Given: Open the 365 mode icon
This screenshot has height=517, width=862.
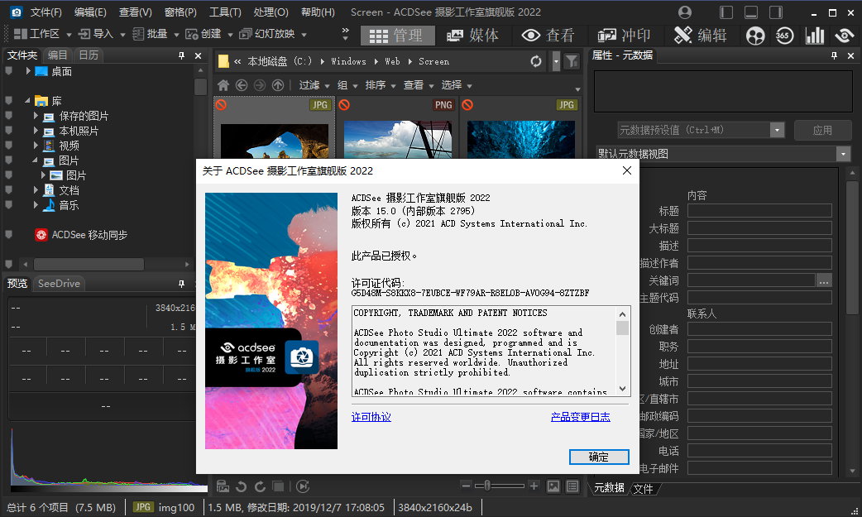Looking at the screenshot, I should (784, 36).
